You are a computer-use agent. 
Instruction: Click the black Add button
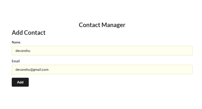(20, 82)
